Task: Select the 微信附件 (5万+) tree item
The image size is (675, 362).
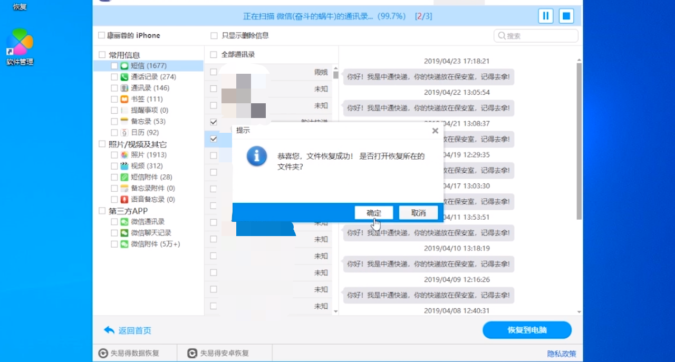Action: point(156,244)
